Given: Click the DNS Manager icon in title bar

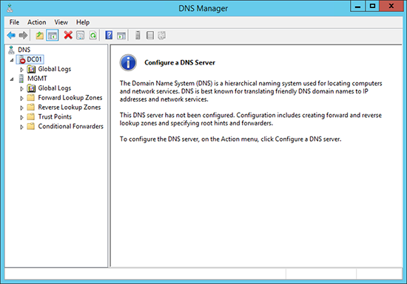Looking at the screenshot, I should (x=10, y=8).
